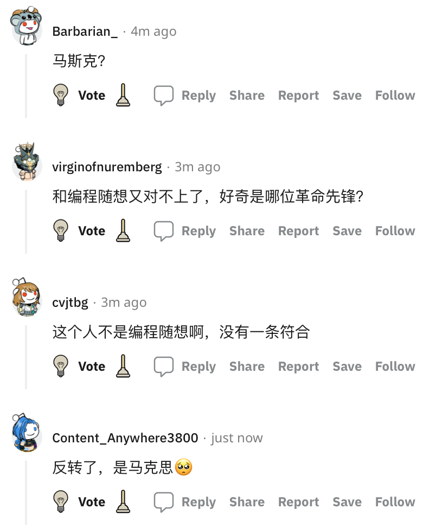Share cvjtbg's comment
This screenshot has width=436, height=528.
[247, 366]
